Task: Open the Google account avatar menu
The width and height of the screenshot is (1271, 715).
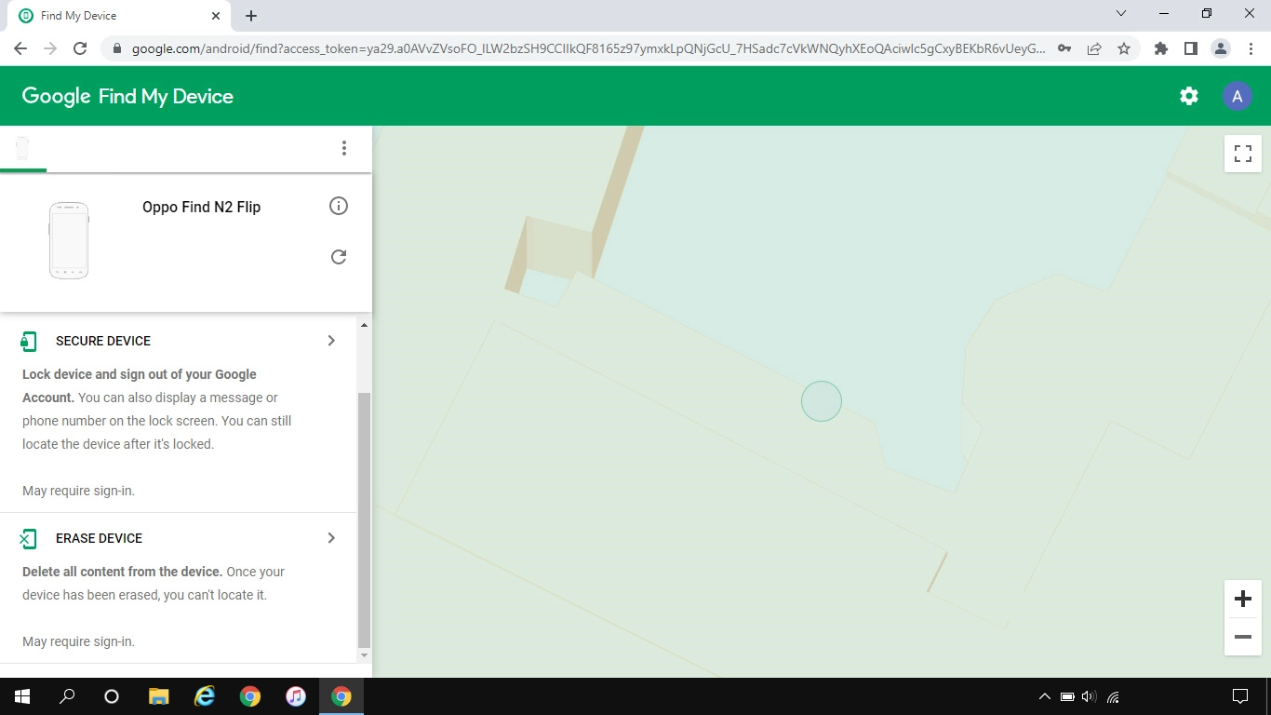Action: pyautogui.click(x=1237, y=95)
